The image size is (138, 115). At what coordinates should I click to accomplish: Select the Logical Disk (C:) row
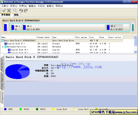tap(62, 44)
